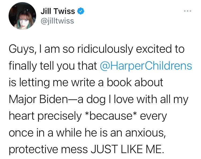Click the word "book" in the tweet
This screenshot has height=159, width=201.
[x=128, y=82]
